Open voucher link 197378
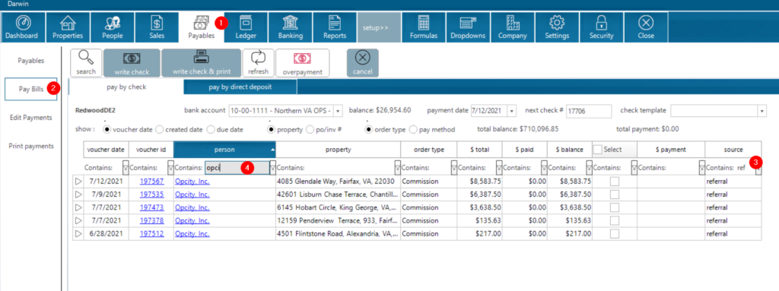779x291 pixels. tap(151, 220)
